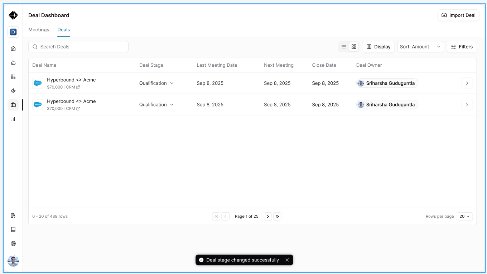Open the Sort: Amount dropdown
Screen dimensions: 487x274
[x=420, y=47]
